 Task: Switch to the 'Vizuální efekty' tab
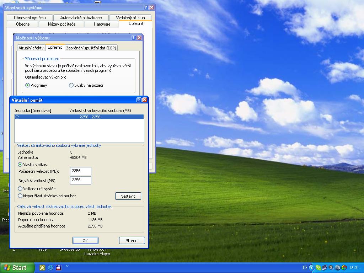31,48
